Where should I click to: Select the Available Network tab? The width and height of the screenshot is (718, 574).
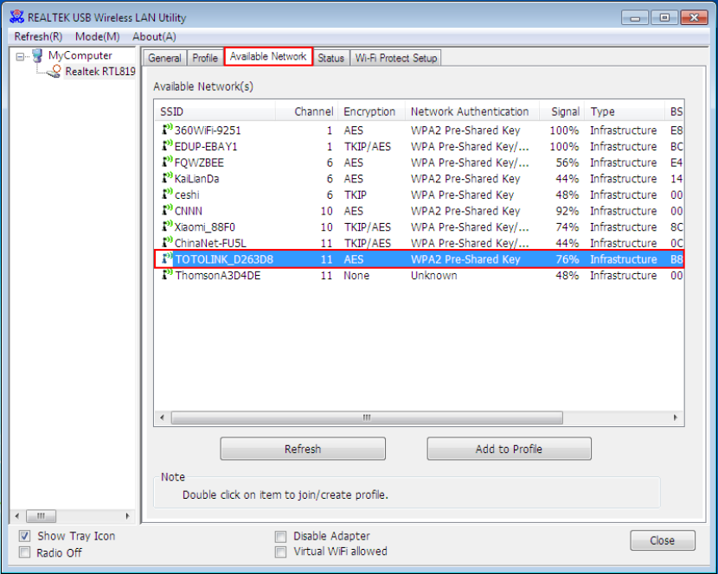click(x=268, y=57)
